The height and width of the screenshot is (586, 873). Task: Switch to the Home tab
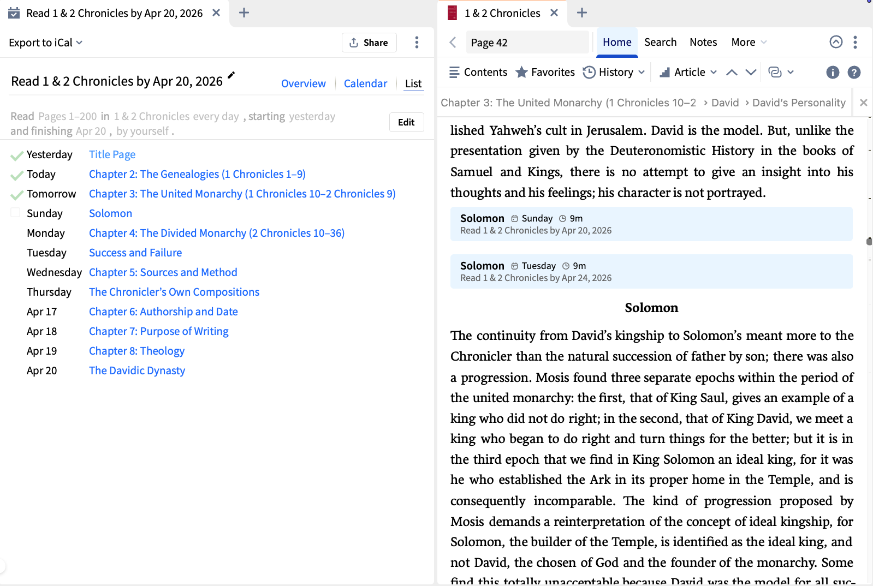click(x=617, y=42)
